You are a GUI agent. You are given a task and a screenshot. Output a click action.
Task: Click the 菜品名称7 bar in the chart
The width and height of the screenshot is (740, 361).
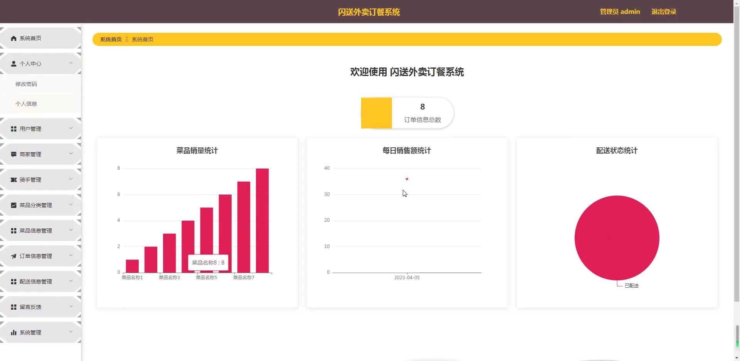[244, 227]
